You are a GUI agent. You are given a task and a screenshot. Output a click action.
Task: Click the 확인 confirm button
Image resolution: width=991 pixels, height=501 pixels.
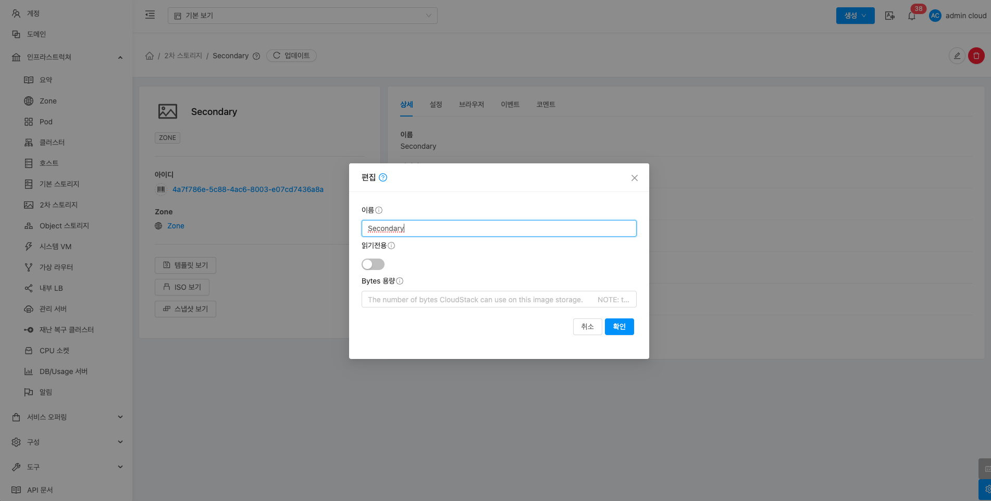[619, 327]
